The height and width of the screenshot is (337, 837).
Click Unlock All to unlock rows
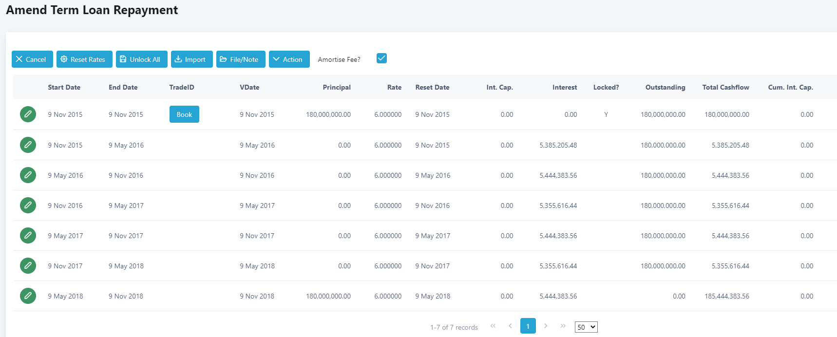pyautogui.click(x=141, y=59)
